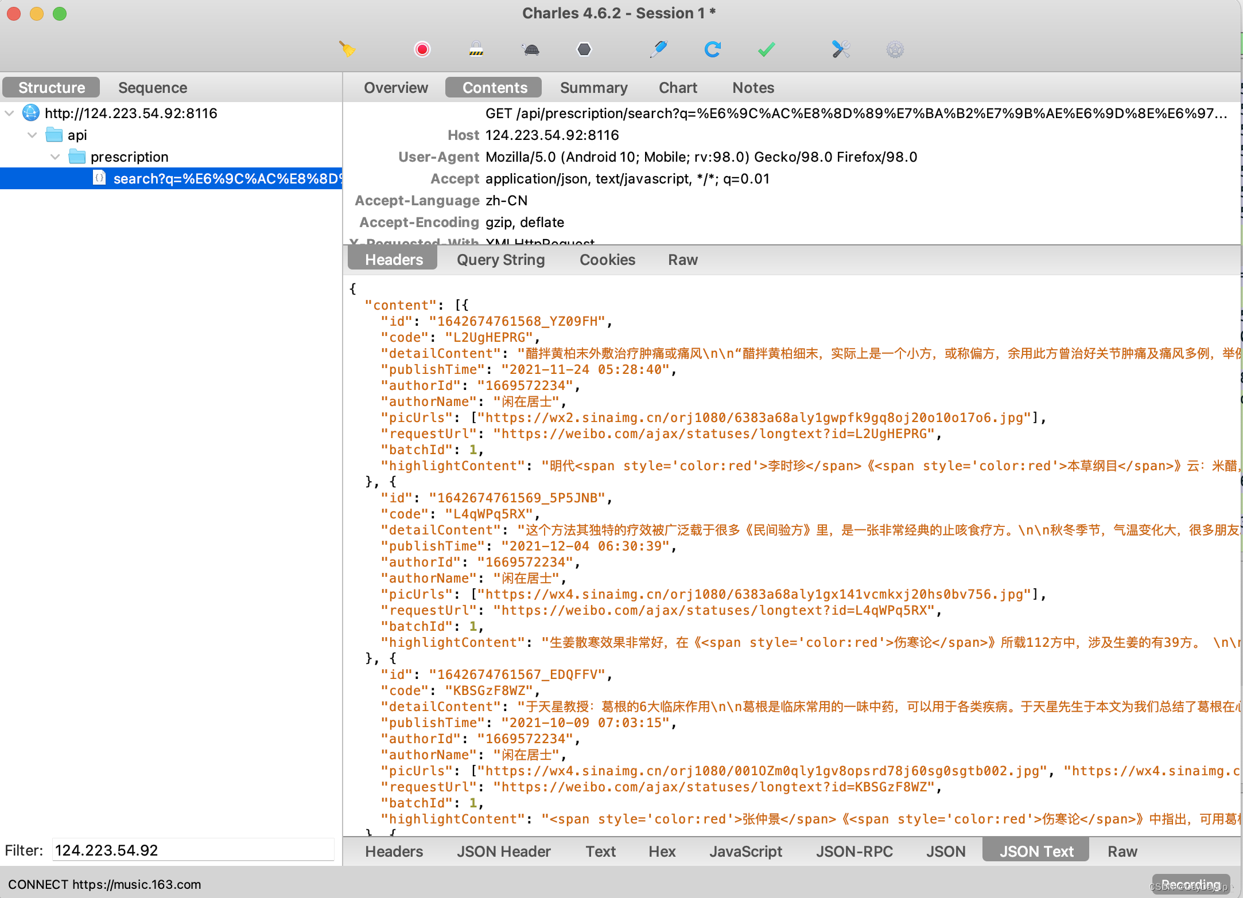Click the Recording status button
This screenshot has width=1243, height=898.
(1190, 884)
